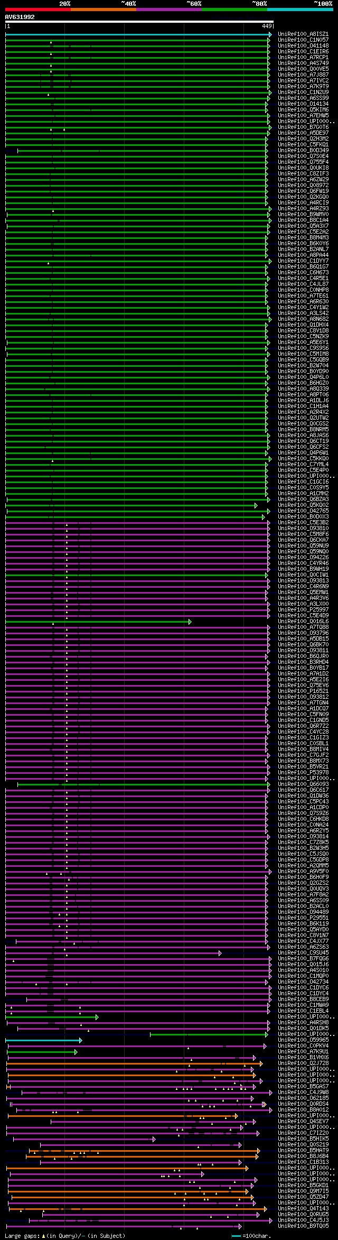
Task: Click the orange alignment bar for Q2J728
Action: pyautogui.click(x=134, y=1063)
